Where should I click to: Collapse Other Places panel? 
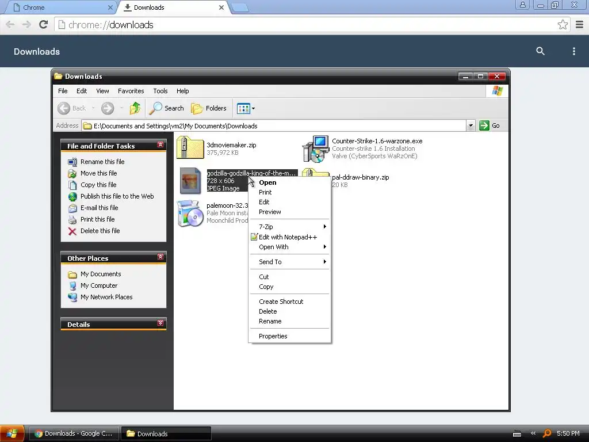click(x=160, y=257)
